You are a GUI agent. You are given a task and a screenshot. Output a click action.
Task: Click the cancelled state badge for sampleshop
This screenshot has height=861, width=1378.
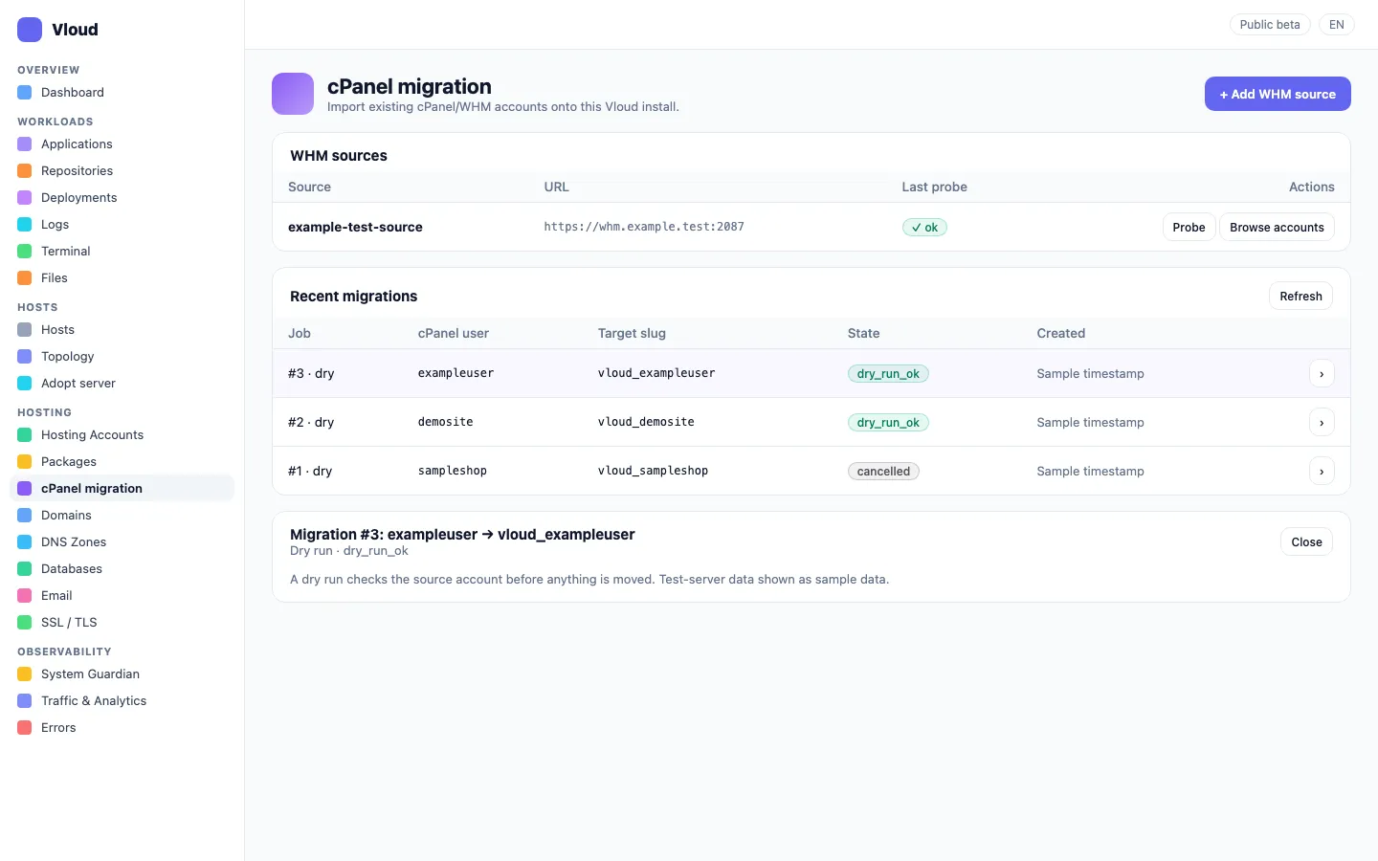tap(883, 472)
